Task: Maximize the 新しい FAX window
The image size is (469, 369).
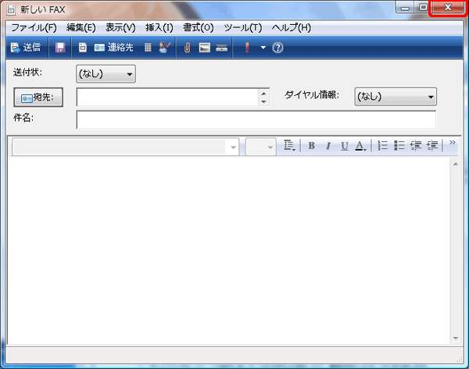Action: click(423, 7)
